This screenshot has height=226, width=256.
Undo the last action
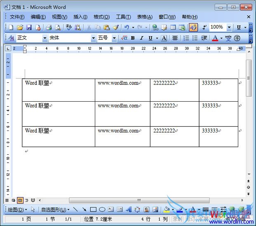pos(127,27)
